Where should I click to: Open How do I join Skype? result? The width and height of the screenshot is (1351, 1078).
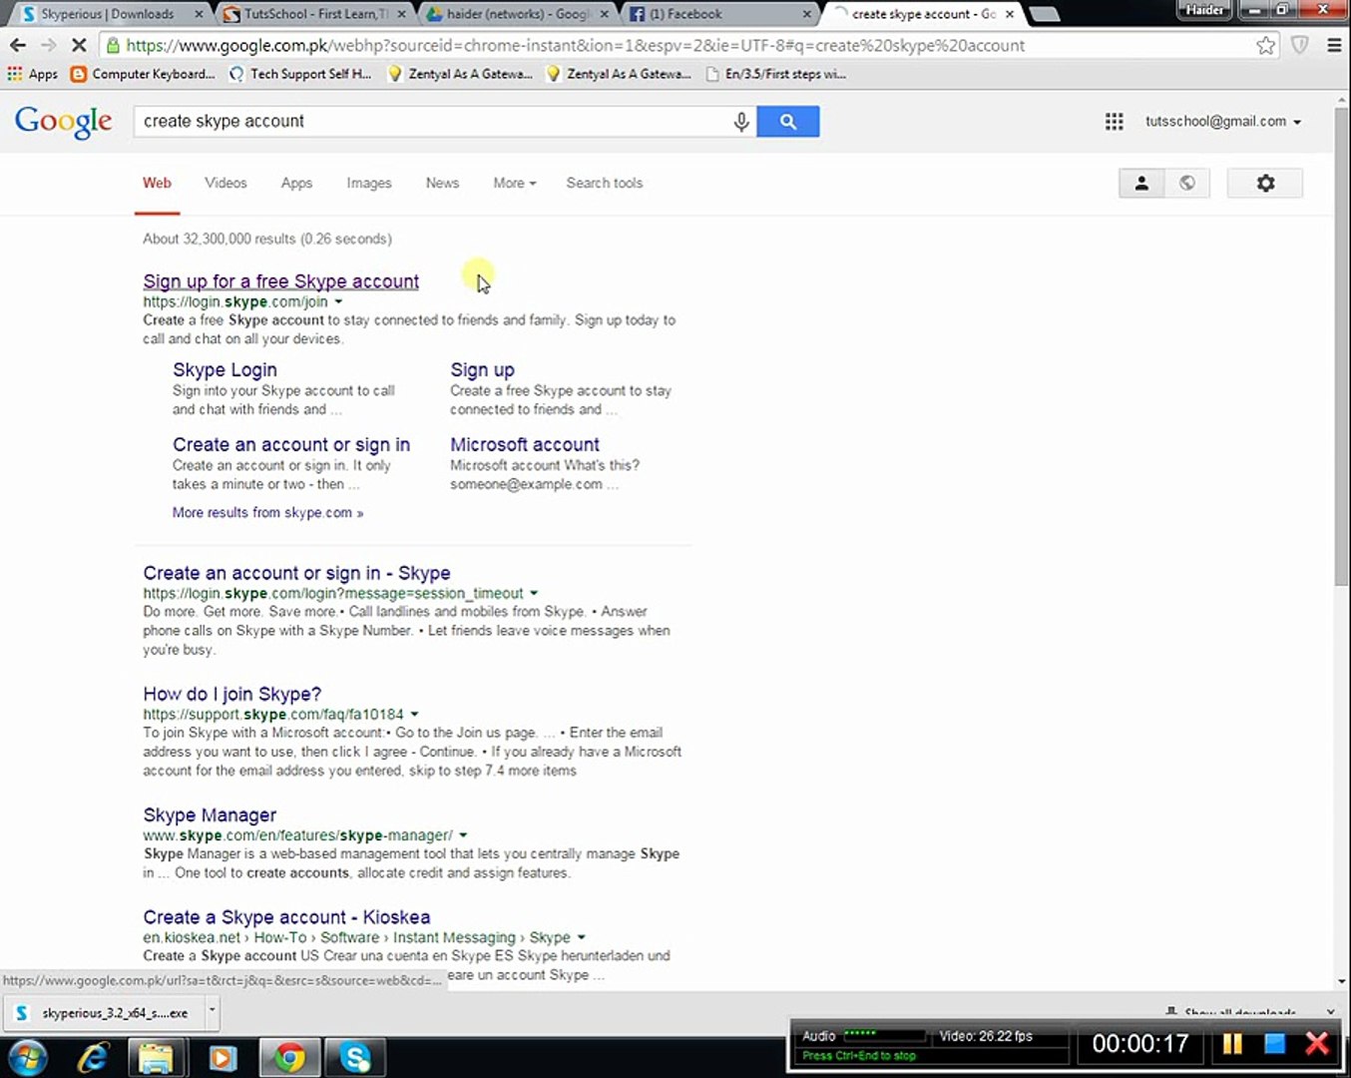231,694
